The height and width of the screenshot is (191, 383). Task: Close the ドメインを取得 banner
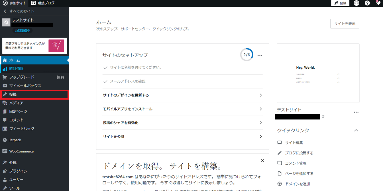262,161
